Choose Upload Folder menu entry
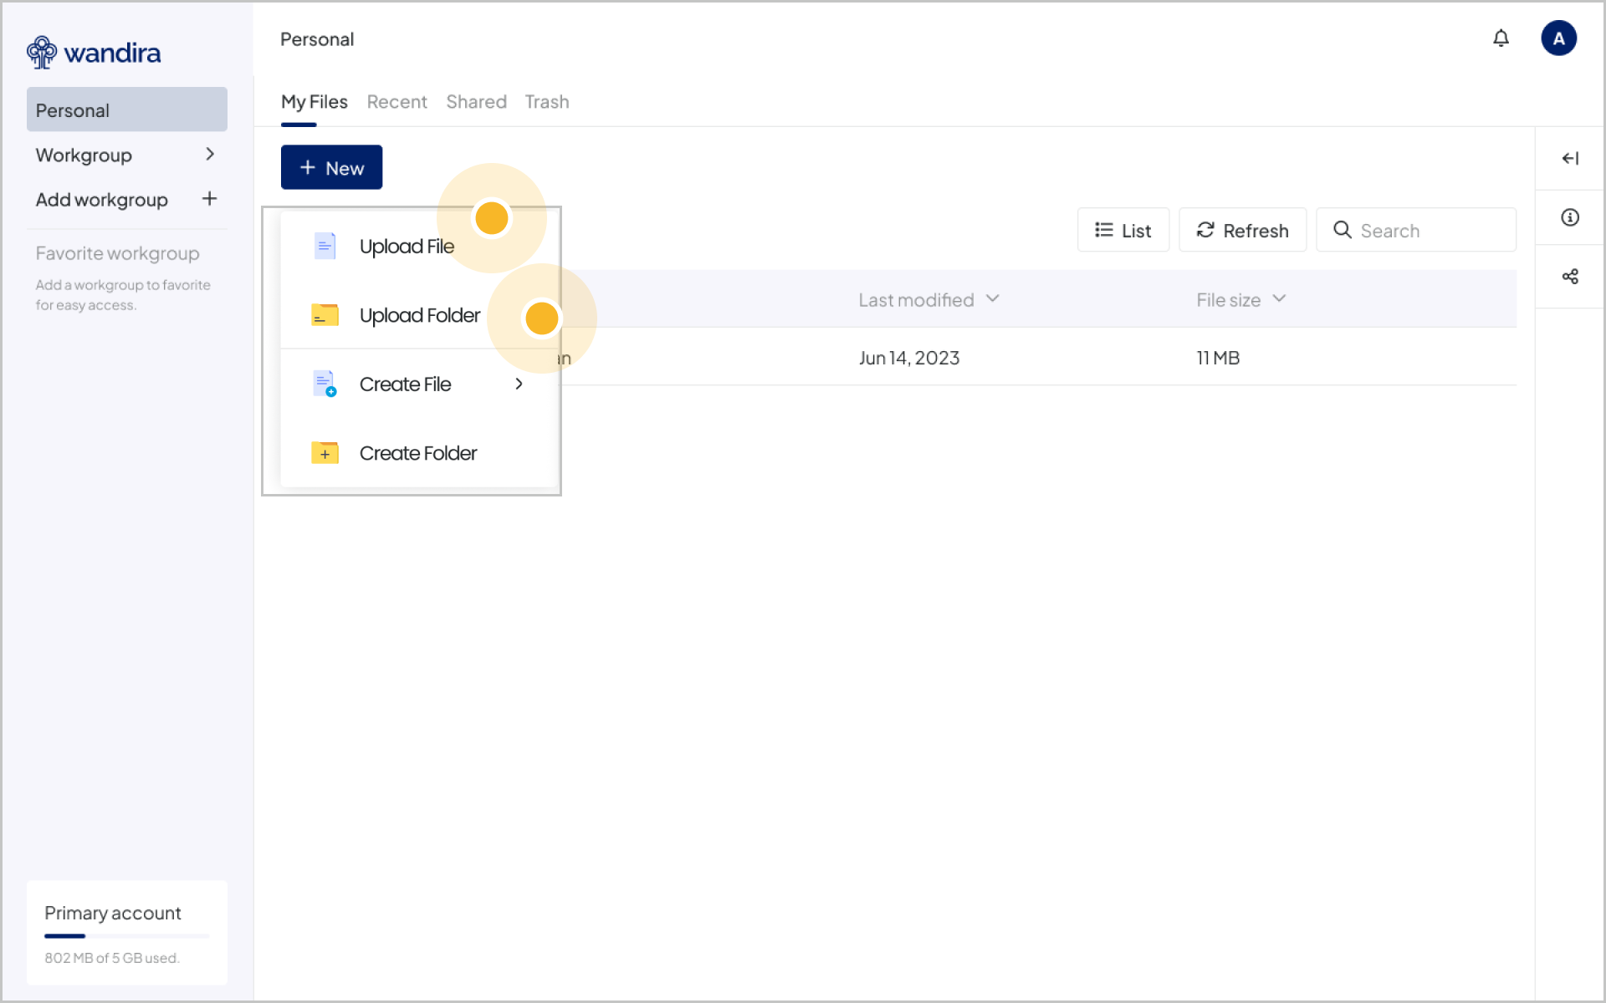 point(419,315)
